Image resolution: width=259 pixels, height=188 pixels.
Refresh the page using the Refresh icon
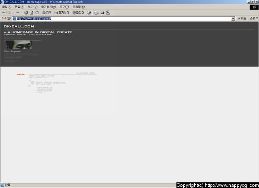coord(32,13)
